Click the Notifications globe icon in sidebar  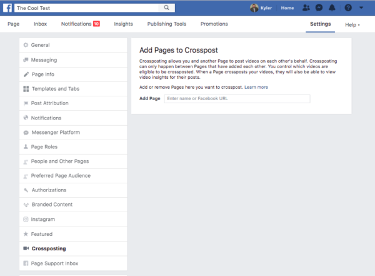[x=26, y=118]
